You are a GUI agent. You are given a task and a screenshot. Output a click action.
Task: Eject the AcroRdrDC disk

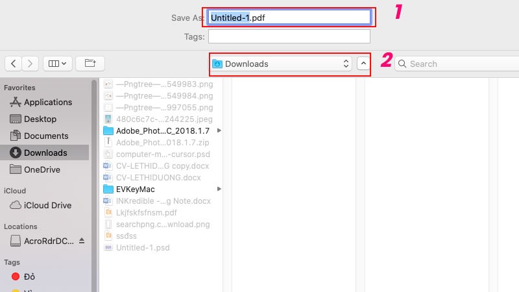tap(82, 241)
